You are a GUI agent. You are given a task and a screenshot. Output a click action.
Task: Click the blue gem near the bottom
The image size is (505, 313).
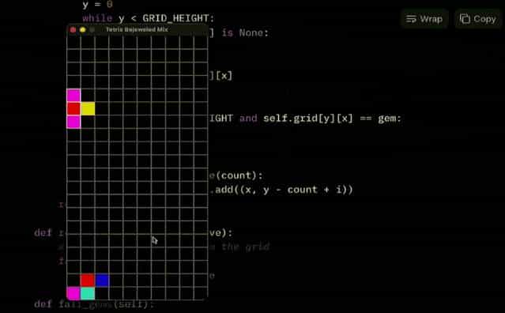pyautogui.click(x=102, y=280)
